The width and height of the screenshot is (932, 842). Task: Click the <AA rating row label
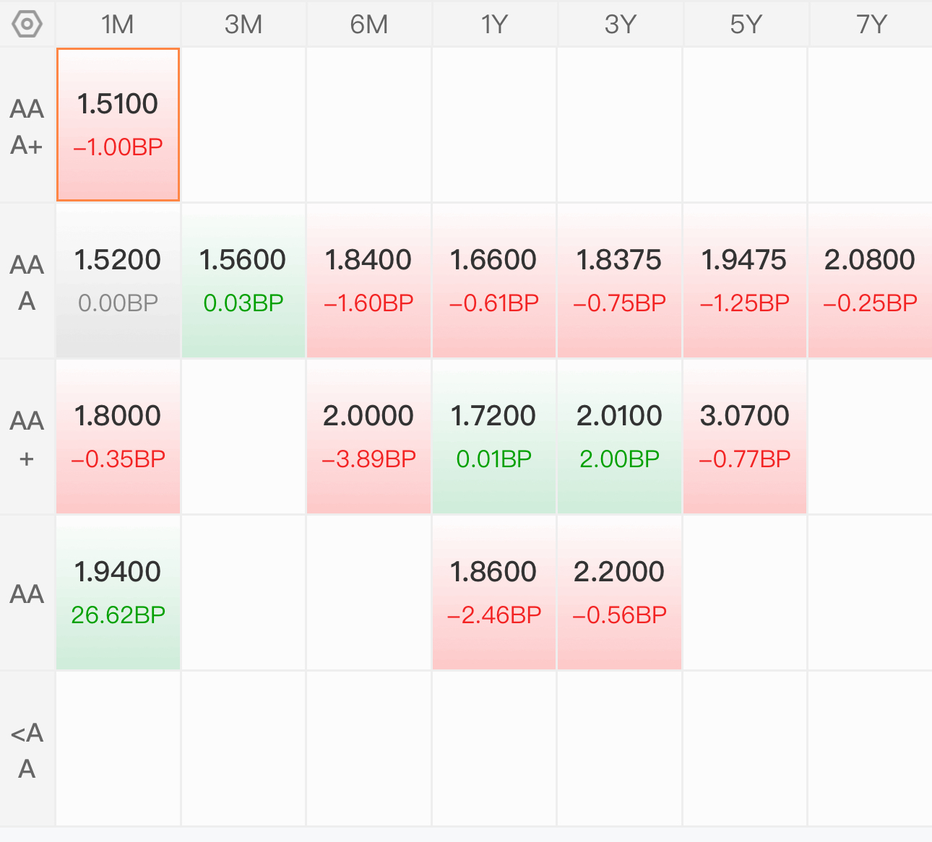(x=27, y=750)
